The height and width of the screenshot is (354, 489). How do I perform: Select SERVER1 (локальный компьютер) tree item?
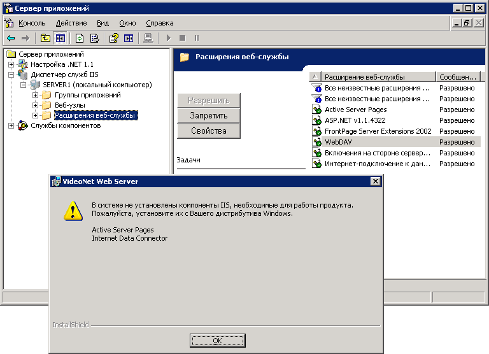97,85
